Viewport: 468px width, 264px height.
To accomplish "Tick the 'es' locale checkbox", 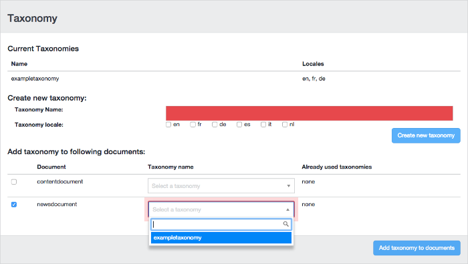I will click(x=239, y=125).
